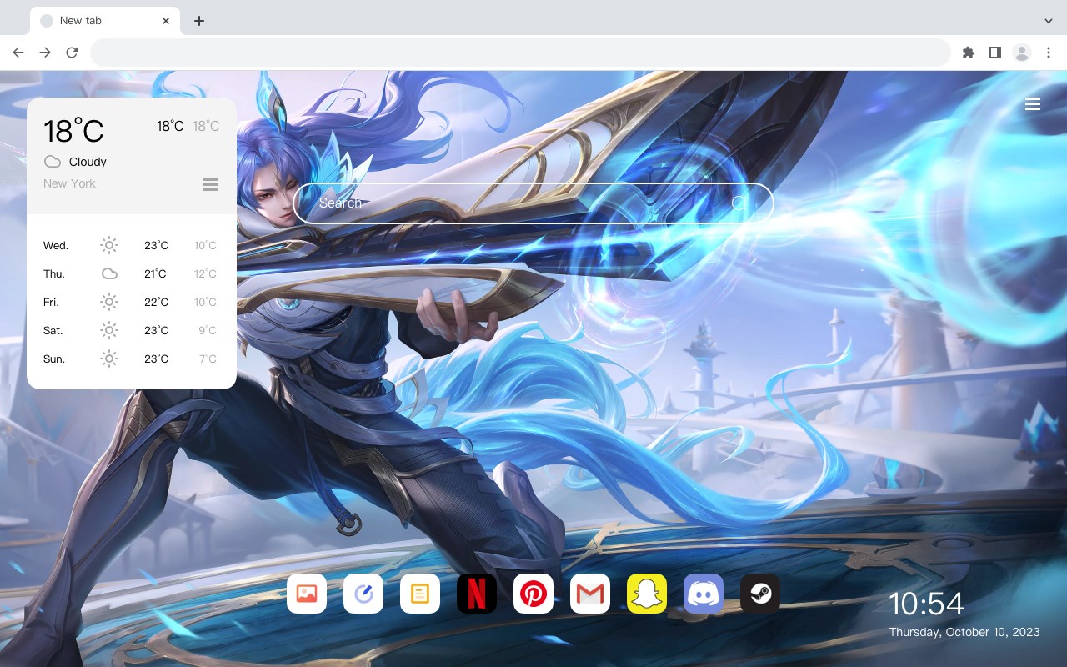Image resolution: width=1067 pixels, height=667 pixels.
Task: Click the New York location label
Action: coord(69,183)
